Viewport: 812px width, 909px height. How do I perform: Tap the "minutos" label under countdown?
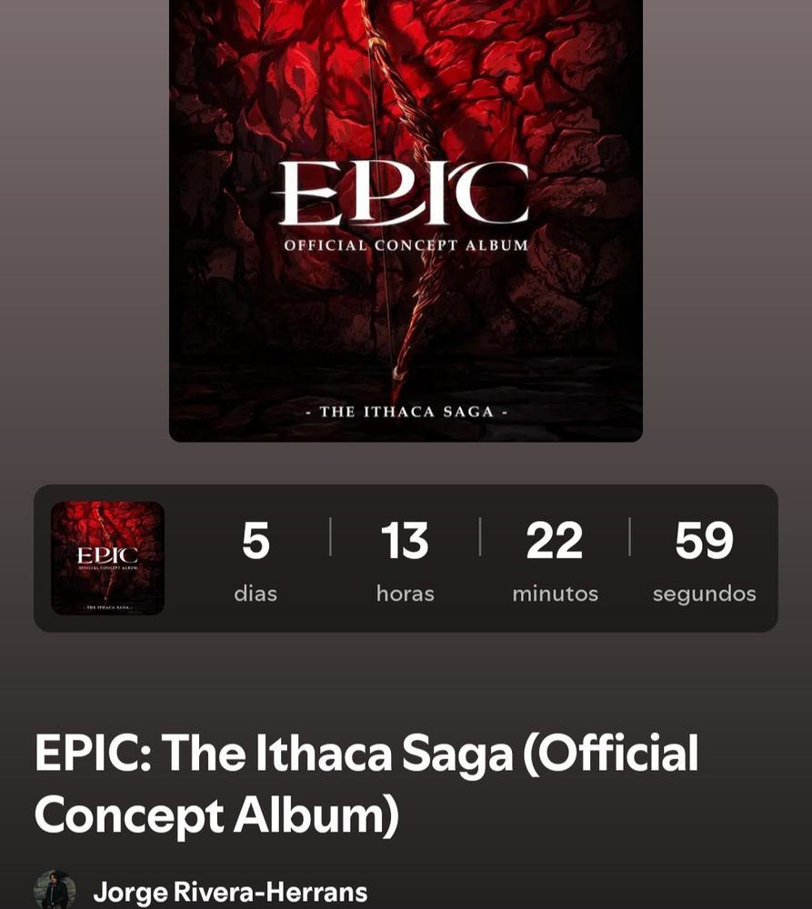(x=555, y=594)
